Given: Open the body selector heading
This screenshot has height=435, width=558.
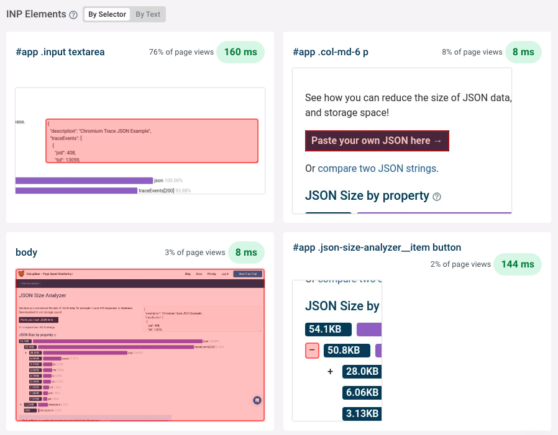Looking at the screenshot, I should pyautogui.click(x=27, y=253).
